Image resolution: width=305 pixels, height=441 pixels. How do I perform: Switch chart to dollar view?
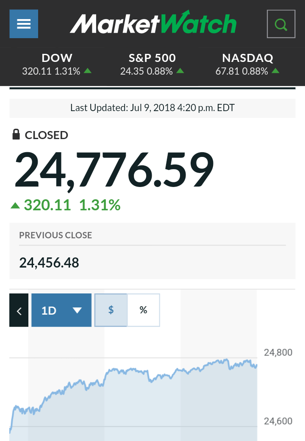click(x=111, y=310)
